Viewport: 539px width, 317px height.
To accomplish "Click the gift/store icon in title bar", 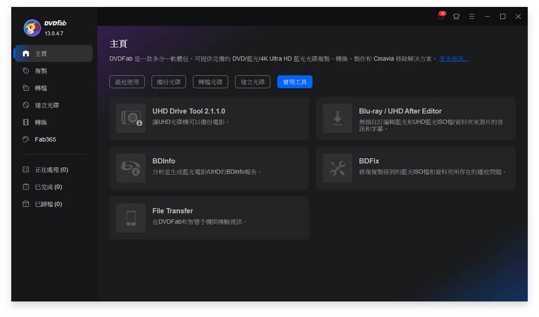I will tap(456, 16).
